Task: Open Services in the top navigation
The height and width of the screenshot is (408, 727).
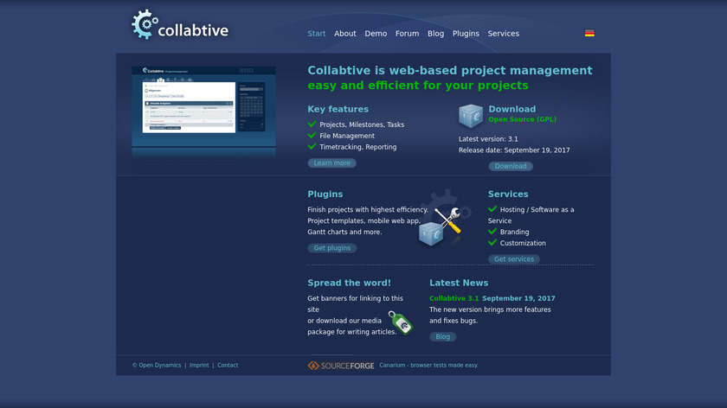Action: 503,34
